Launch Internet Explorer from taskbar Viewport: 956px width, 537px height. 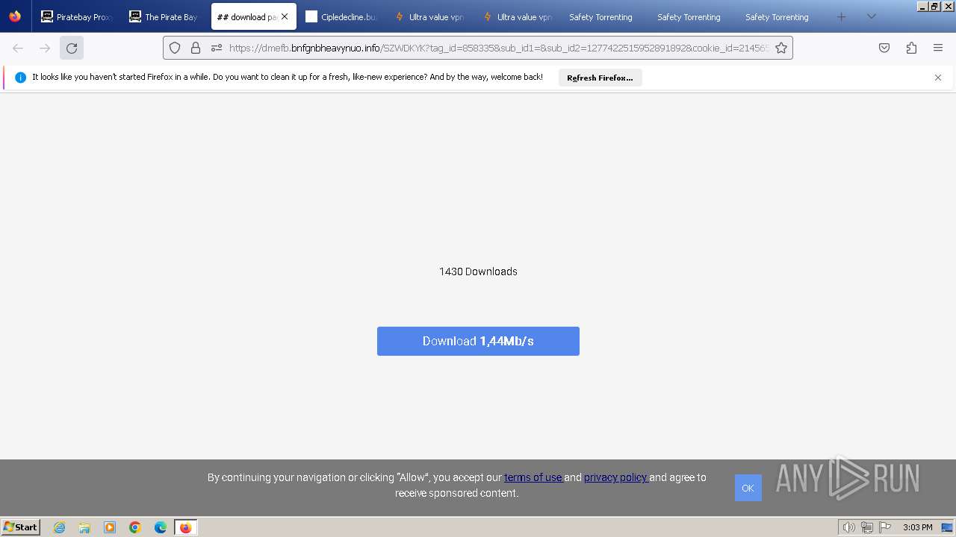59,527
